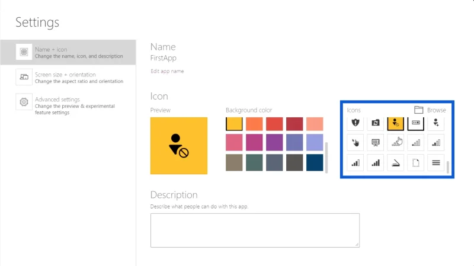Open Screen size + orientation tab
Viewport: 474px width, 266px height.
pyautogui.click(x=68, y=78)
